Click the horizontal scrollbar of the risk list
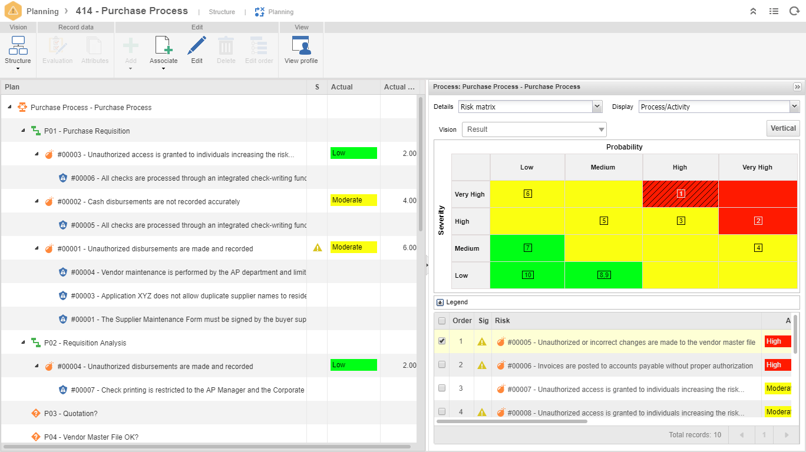806x452 pixels. point(512,421)
